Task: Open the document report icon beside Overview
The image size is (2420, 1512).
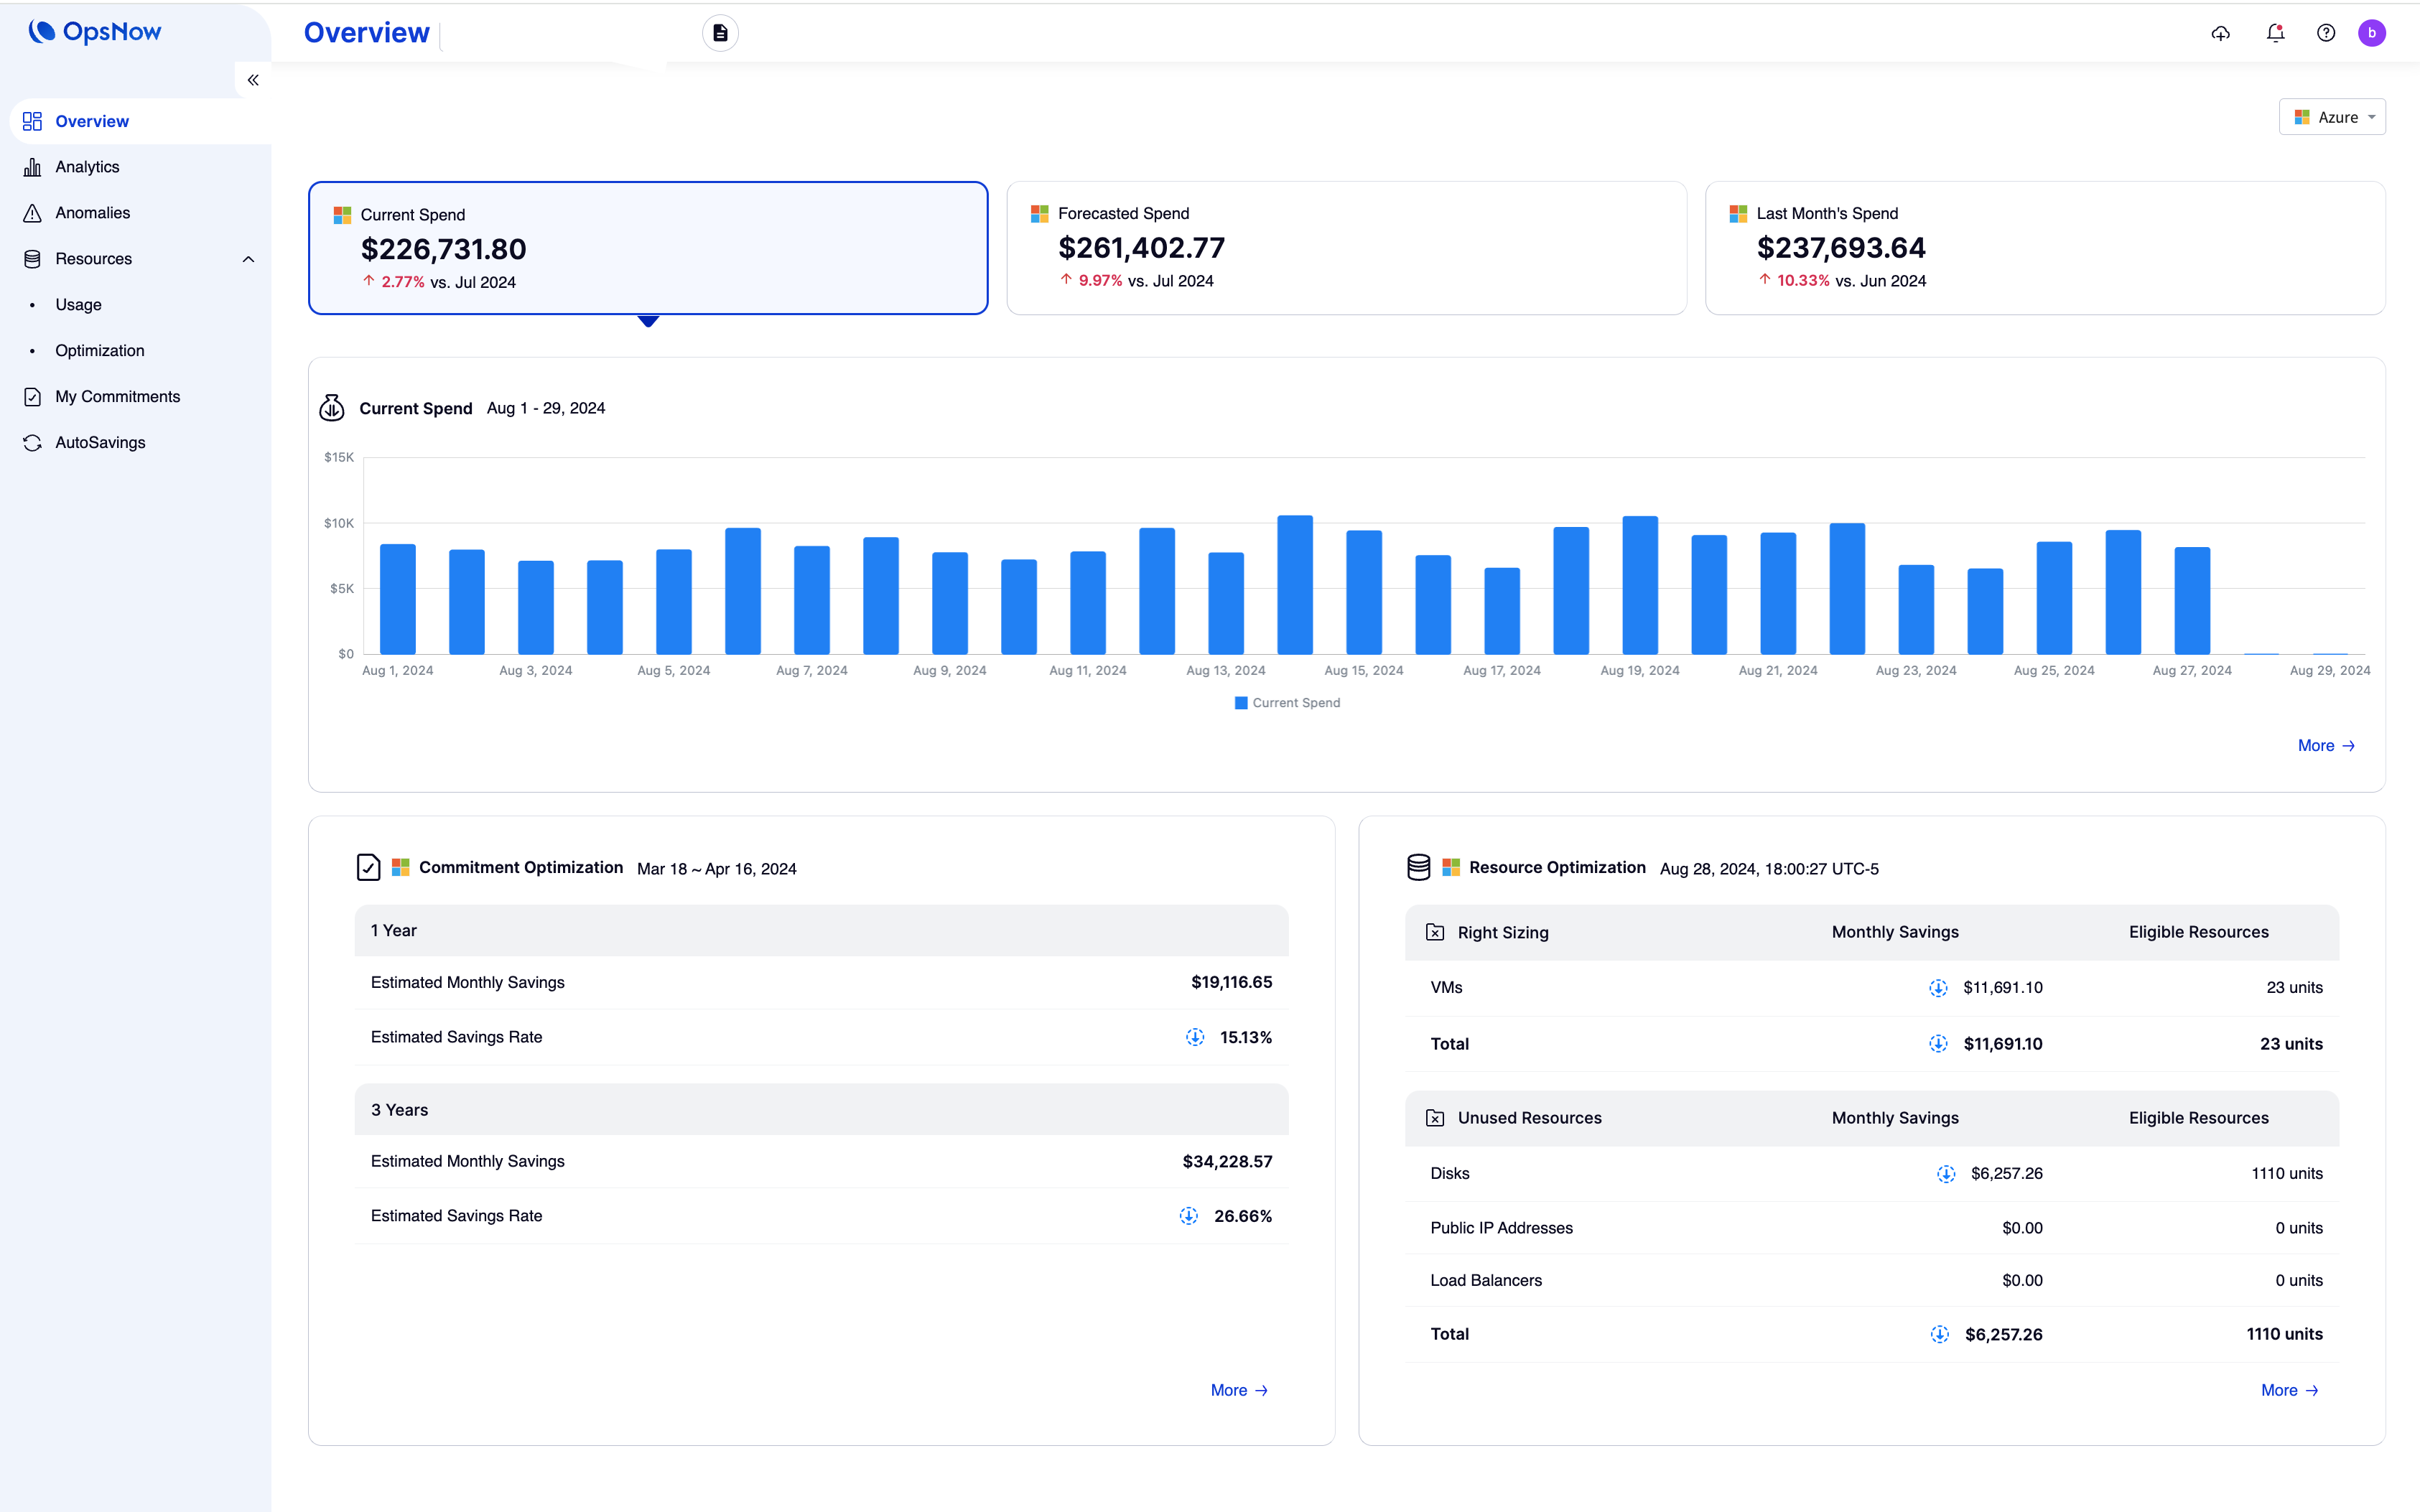Action: pos(720,33)
